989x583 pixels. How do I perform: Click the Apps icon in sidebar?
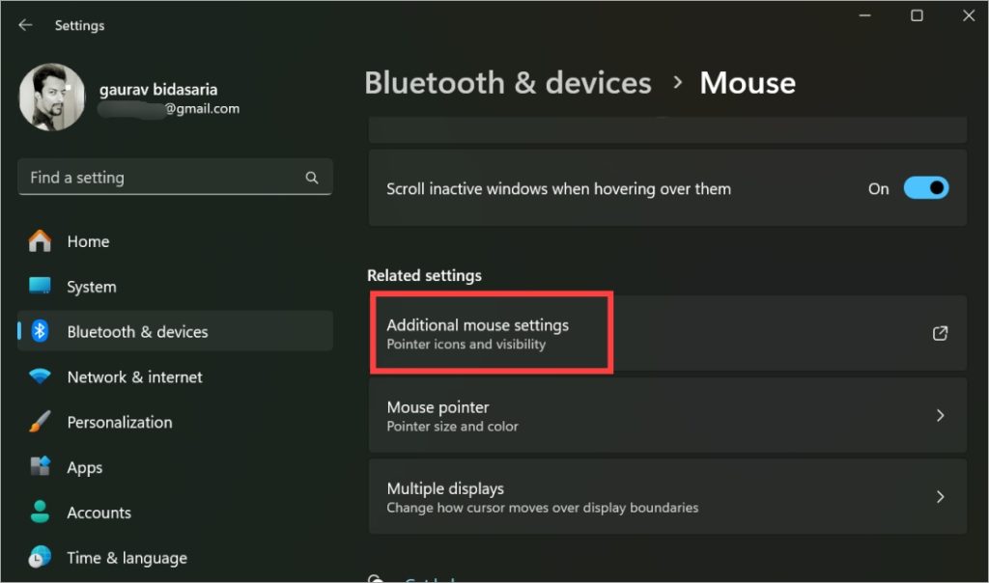click(x=40, y=466)
